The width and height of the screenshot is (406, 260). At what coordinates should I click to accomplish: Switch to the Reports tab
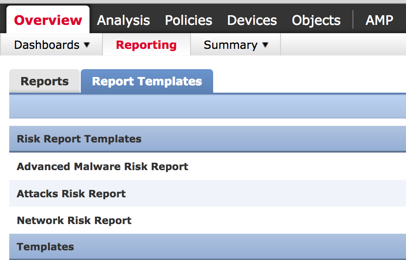[x=45, y=82]
